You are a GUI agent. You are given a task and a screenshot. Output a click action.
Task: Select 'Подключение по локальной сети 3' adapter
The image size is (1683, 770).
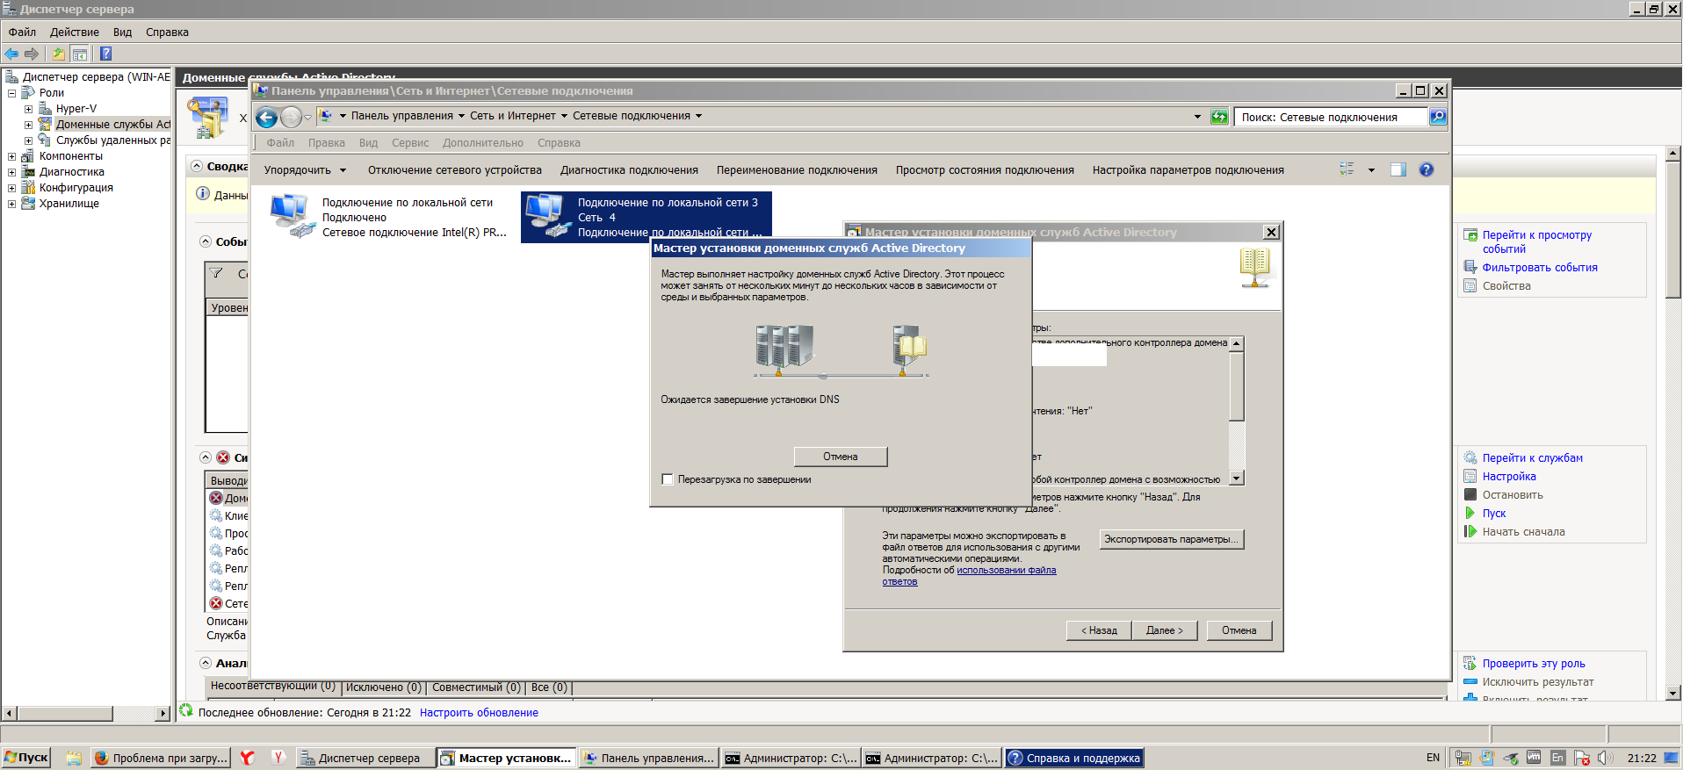[646, 217]
